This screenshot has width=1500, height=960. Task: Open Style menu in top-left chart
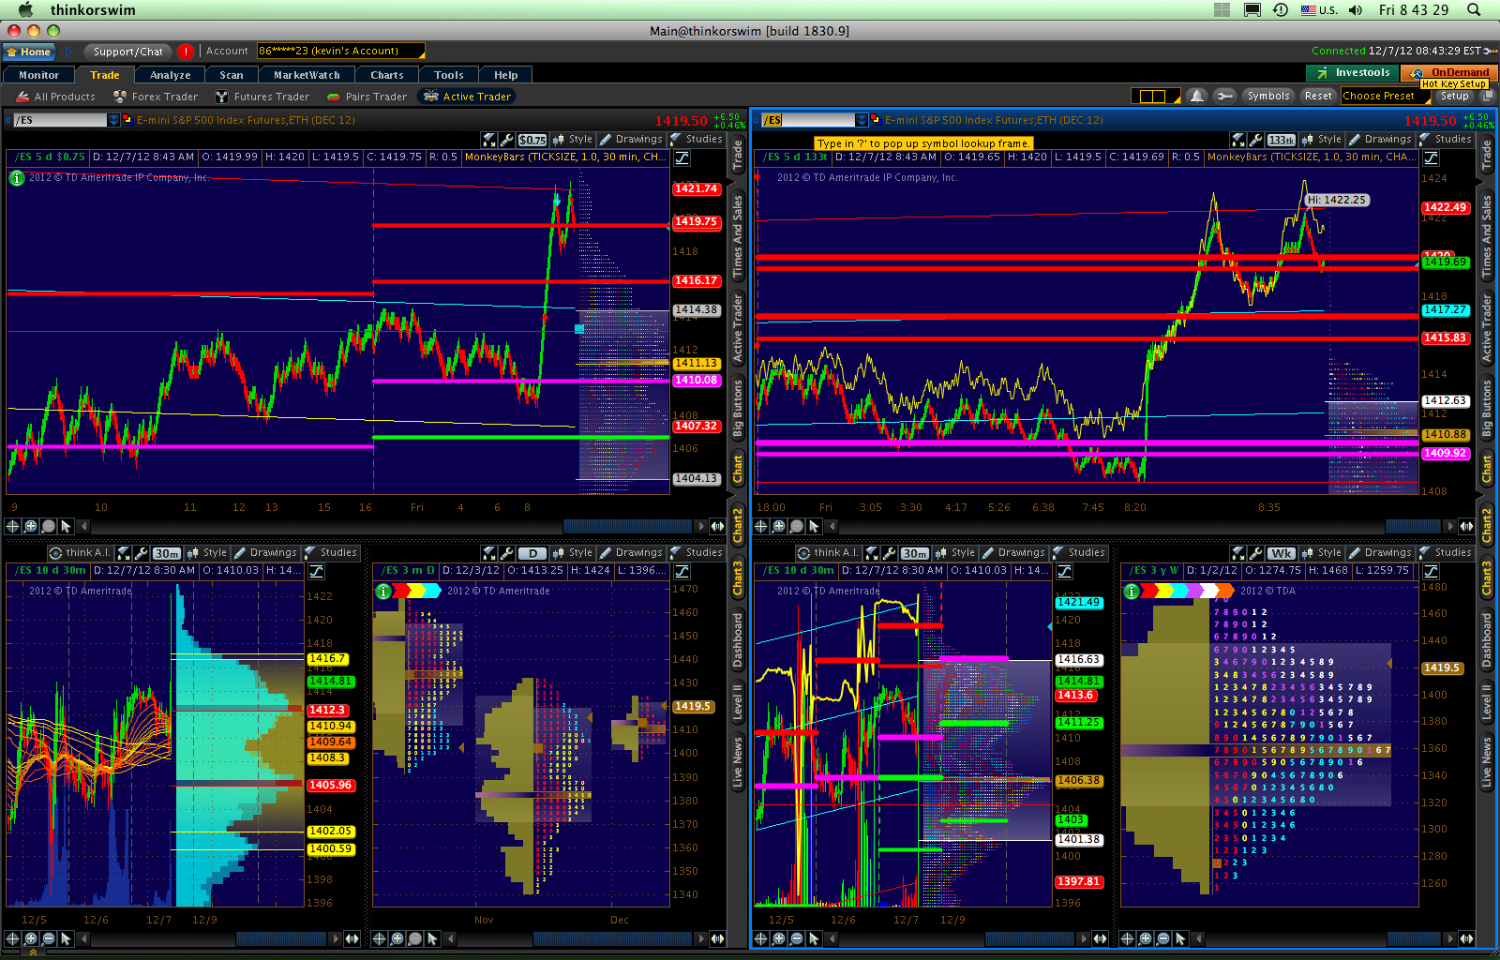coord(573,139)
